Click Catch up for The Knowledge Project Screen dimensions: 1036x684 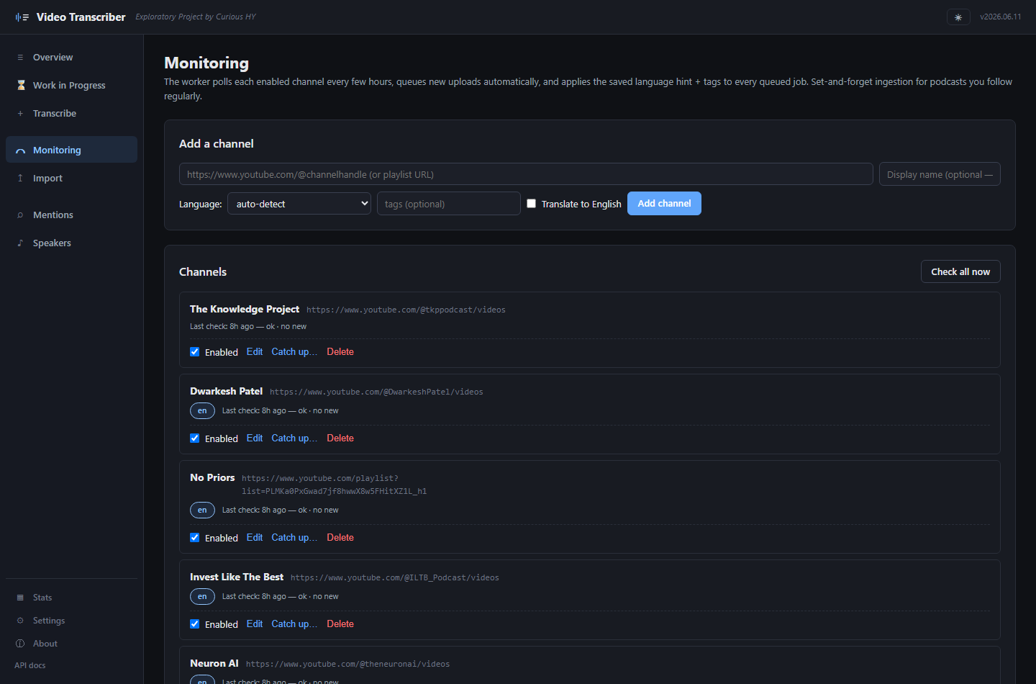(x=294, y=352)
